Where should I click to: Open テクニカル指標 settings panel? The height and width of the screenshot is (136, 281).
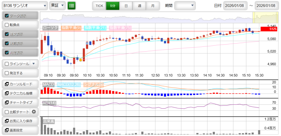pyautogui.click(x=20, y=93)
